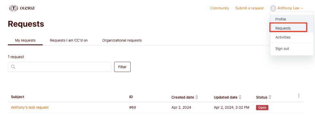Image resolution: width=315 pixels, height=118 pixels.
Task: Click the Subject column header
Action: pyautogui.click(x=17, y=97)
